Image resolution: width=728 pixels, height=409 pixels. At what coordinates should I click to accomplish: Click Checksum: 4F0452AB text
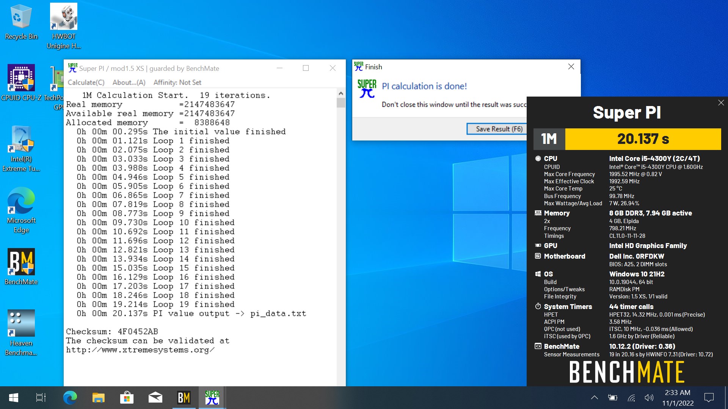[x=112, y=331]
